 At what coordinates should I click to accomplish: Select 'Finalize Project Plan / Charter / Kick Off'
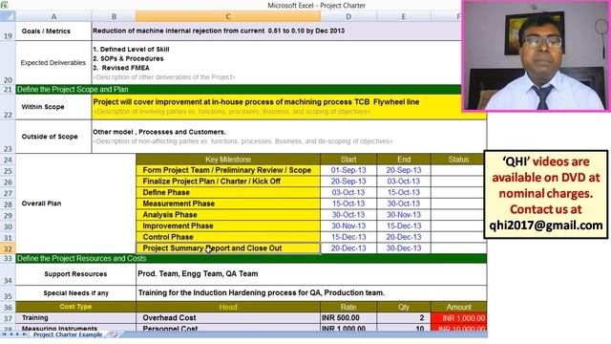pos(228,182)
